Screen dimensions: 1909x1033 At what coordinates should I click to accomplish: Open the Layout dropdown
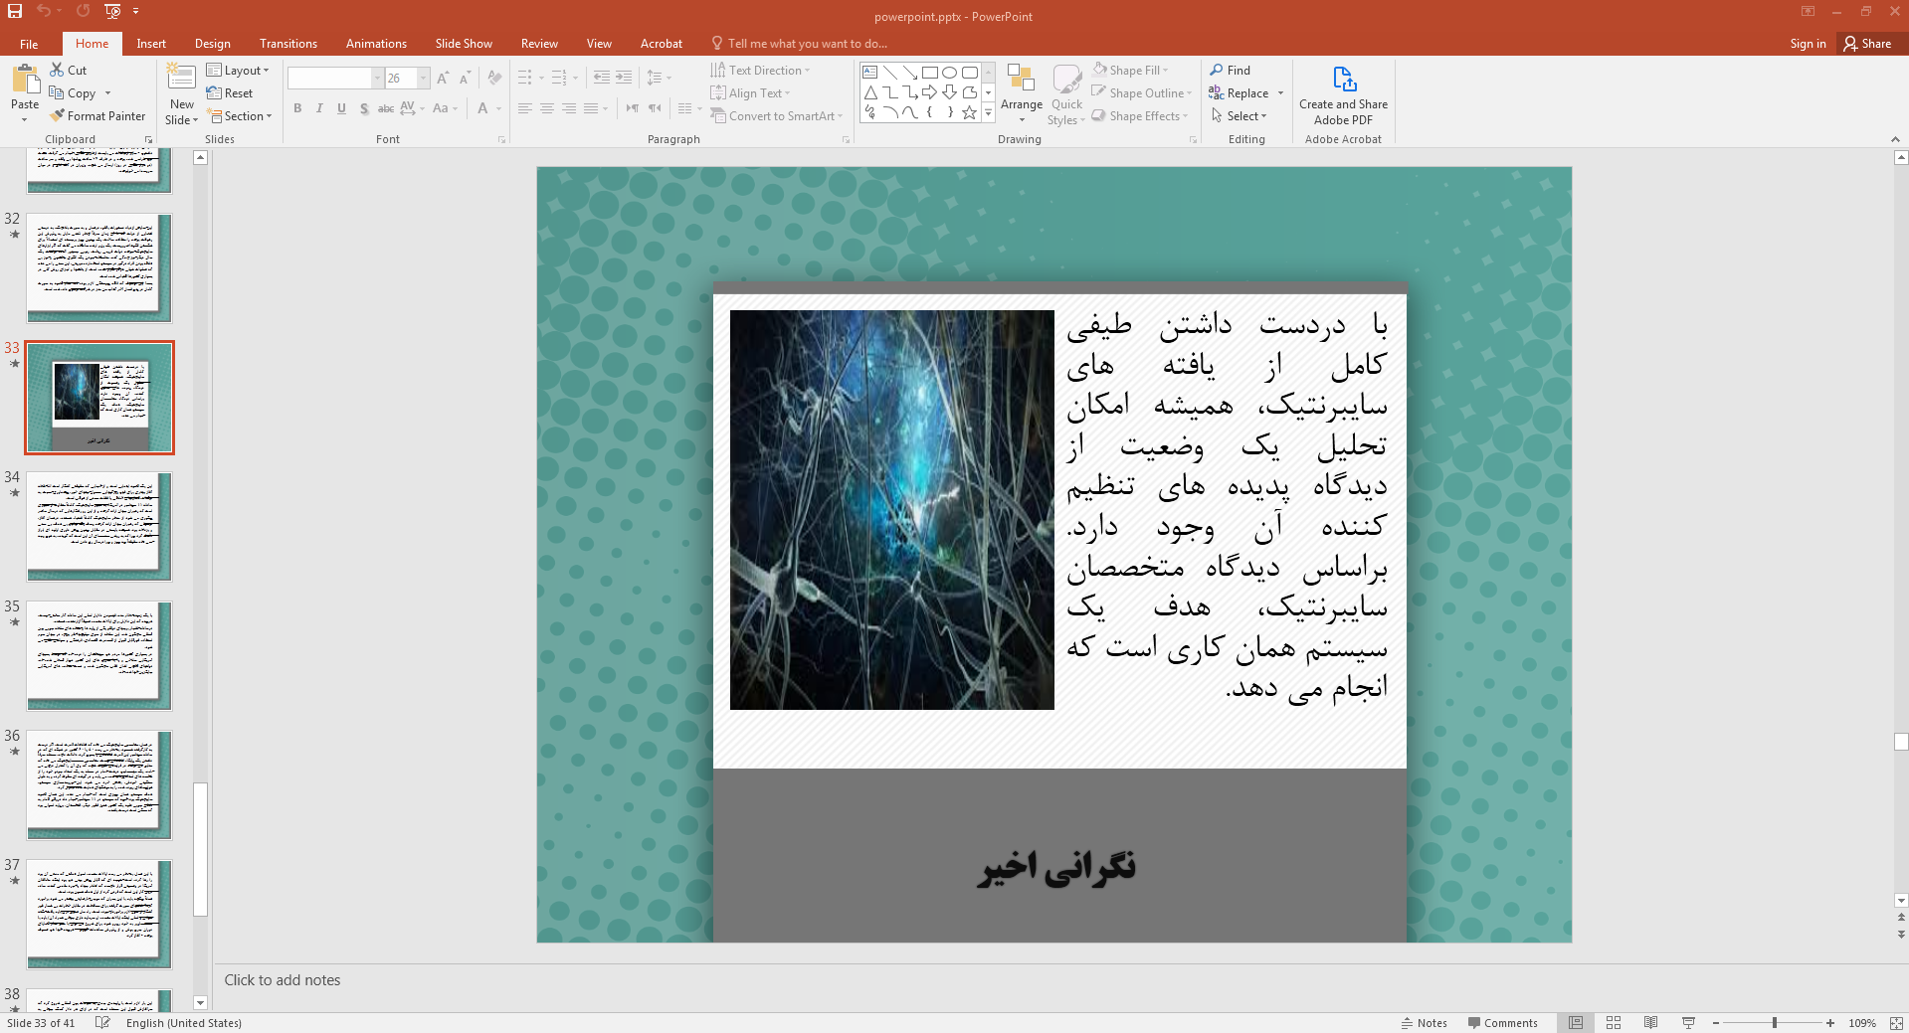coord(238,70)
